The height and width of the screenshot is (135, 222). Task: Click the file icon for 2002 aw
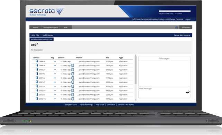pos(37,90)
